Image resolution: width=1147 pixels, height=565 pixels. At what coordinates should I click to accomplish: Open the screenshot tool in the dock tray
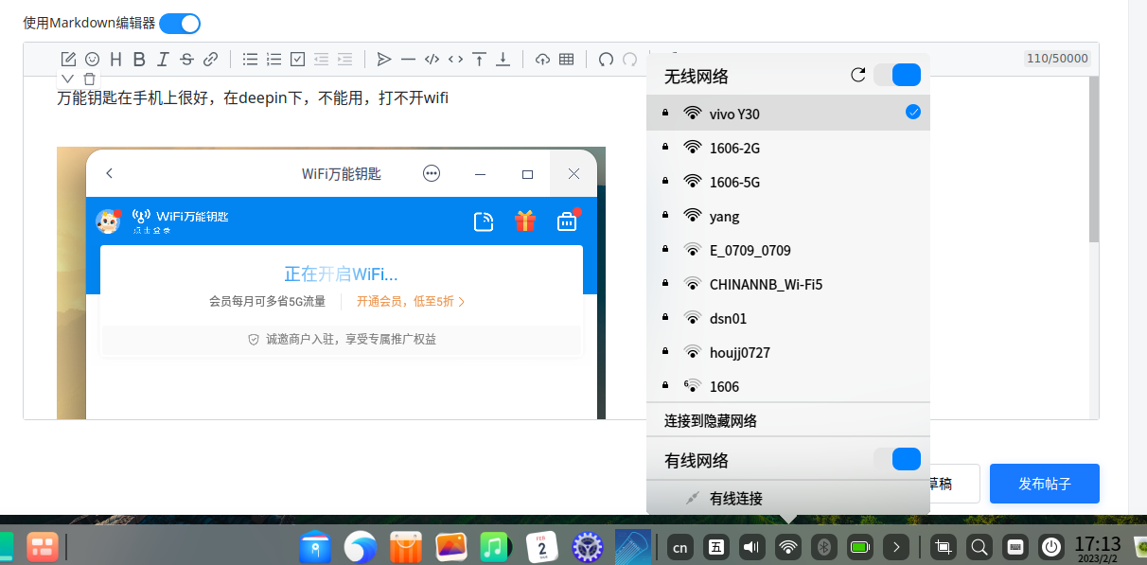coord(943,546)
